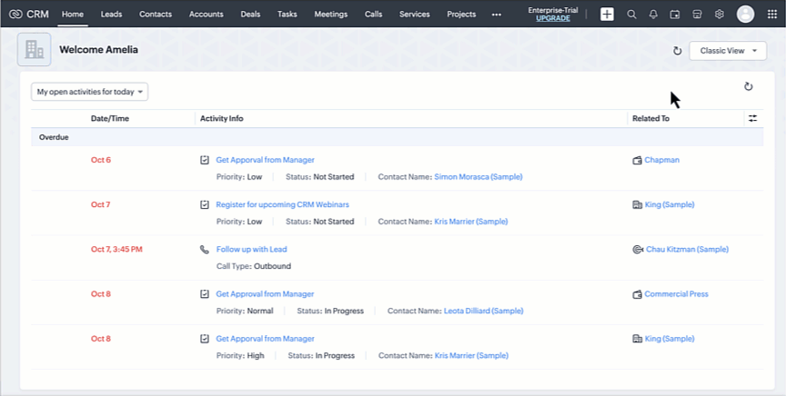The height and width of the screenshot is (396, 786).
Task: Open the setup gear icon
Action: [719, 15]
